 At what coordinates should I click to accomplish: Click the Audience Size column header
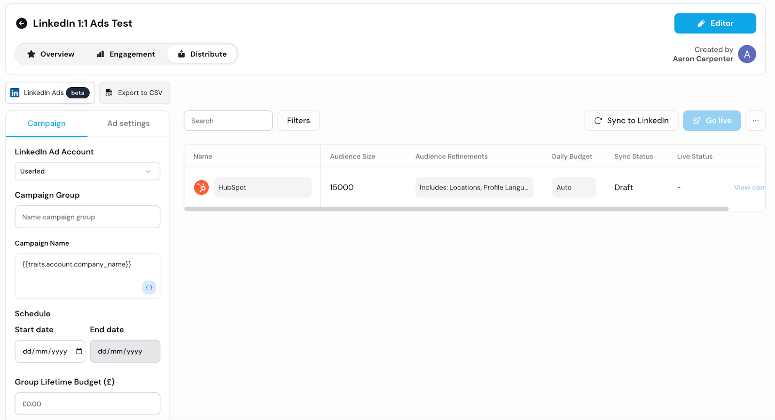click(353, 156)
